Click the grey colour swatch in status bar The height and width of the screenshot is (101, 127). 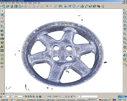40,97
